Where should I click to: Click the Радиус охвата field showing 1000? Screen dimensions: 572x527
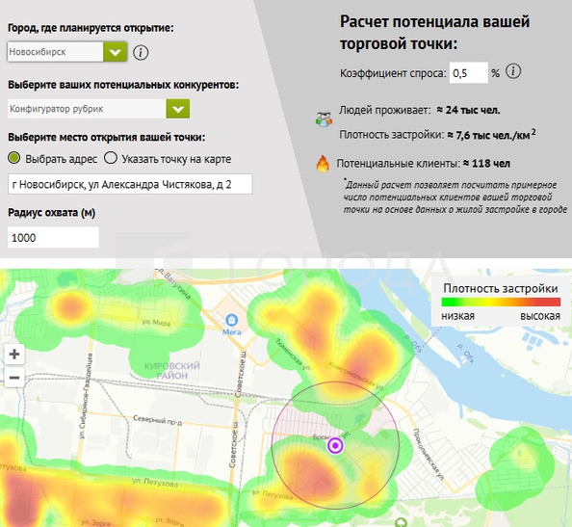53,237
